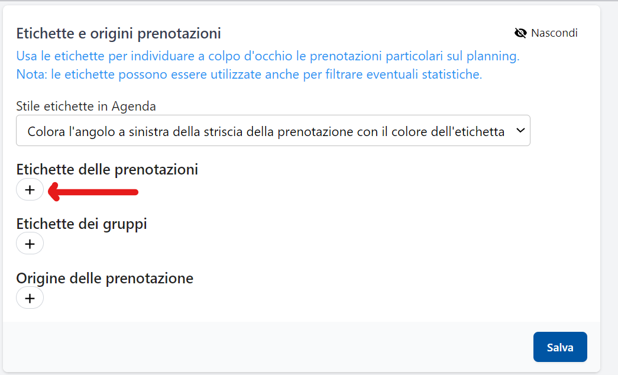The height and width of the screenshot is (375, 618).
Task: Click the "Etichette dei gruppi" heading
Action: 82,224
